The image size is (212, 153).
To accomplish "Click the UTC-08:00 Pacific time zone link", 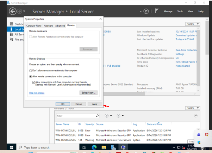I will point(186,62).
